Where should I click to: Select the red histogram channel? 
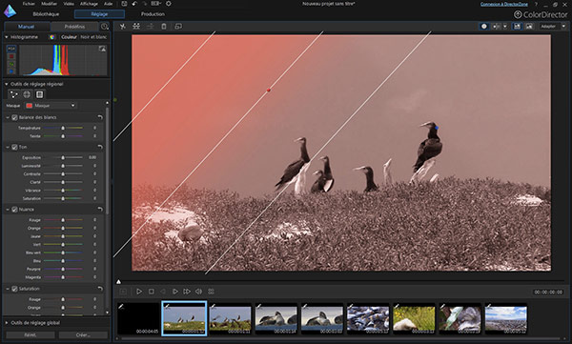[x=11, y=56]
